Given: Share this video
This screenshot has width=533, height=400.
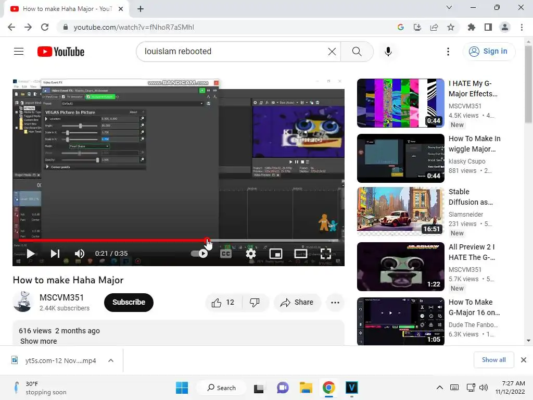Looking at the screenshot, I should [297, 303].
